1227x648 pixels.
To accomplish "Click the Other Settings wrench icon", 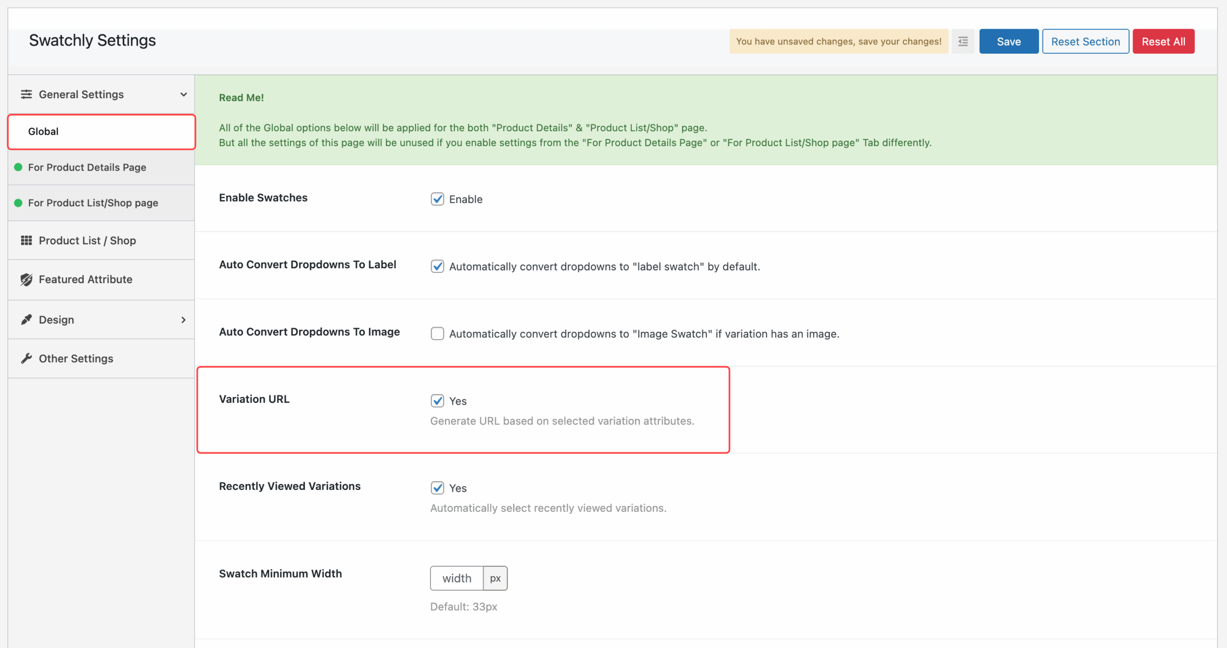I will pos(26,358).
